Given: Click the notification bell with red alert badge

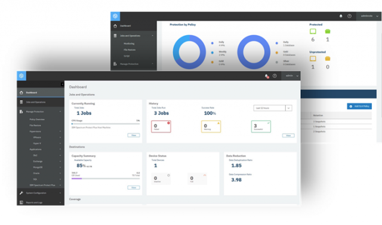Looking at the screenshot, I should pyautogui.click(x=267, y=76).
